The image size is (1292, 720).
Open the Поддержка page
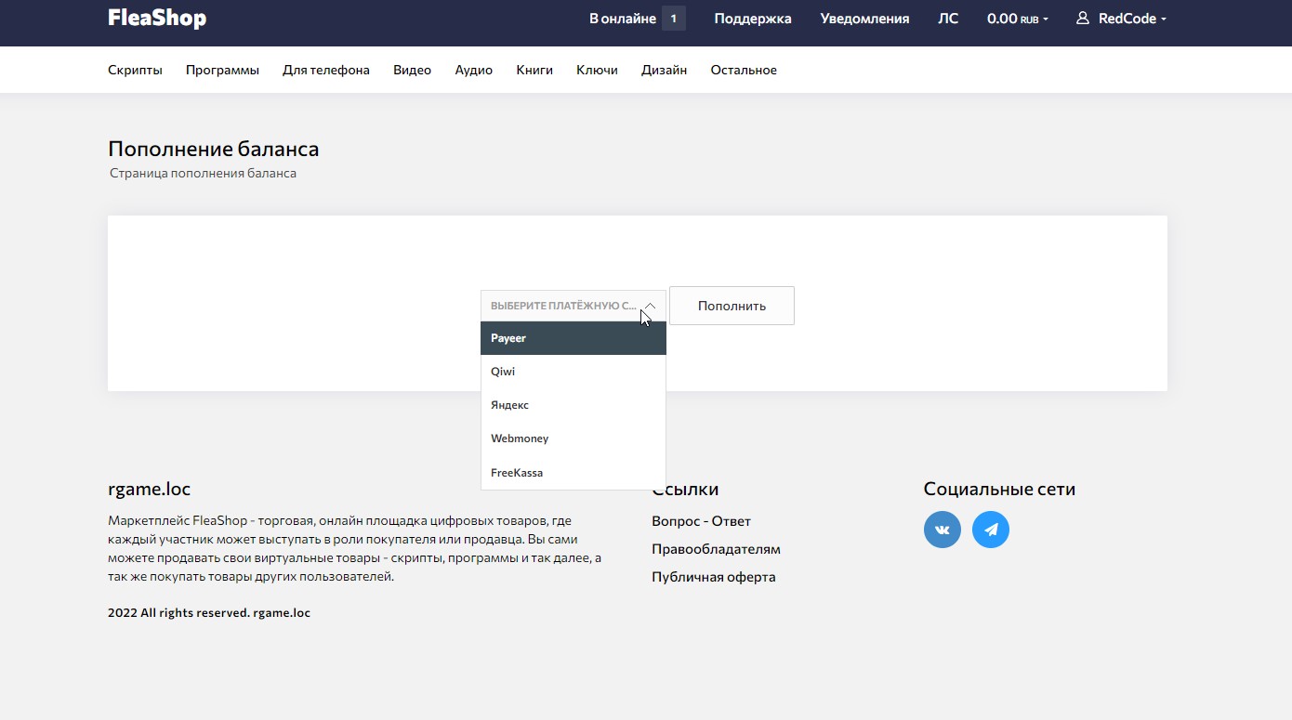(x=752, y=19)
